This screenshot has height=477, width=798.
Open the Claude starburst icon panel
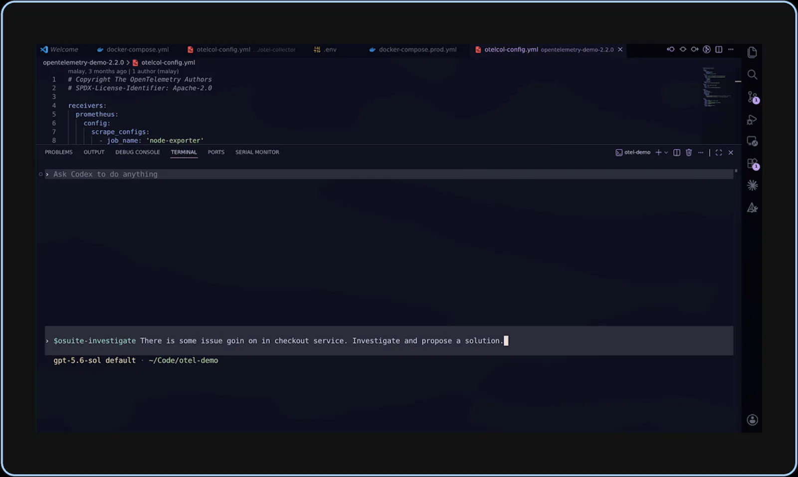752,185
